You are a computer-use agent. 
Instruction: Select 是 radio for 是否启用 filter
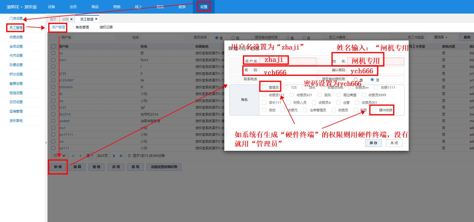(216, 38)
